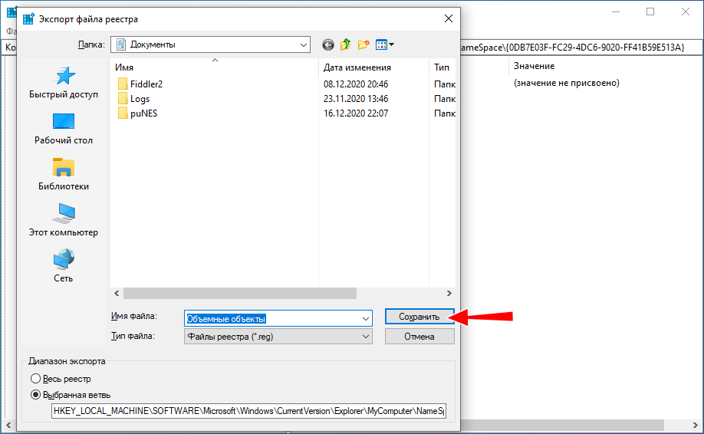The image size is (704, 434).
Task: Close the export registry dialog
Action: point(449,19)
